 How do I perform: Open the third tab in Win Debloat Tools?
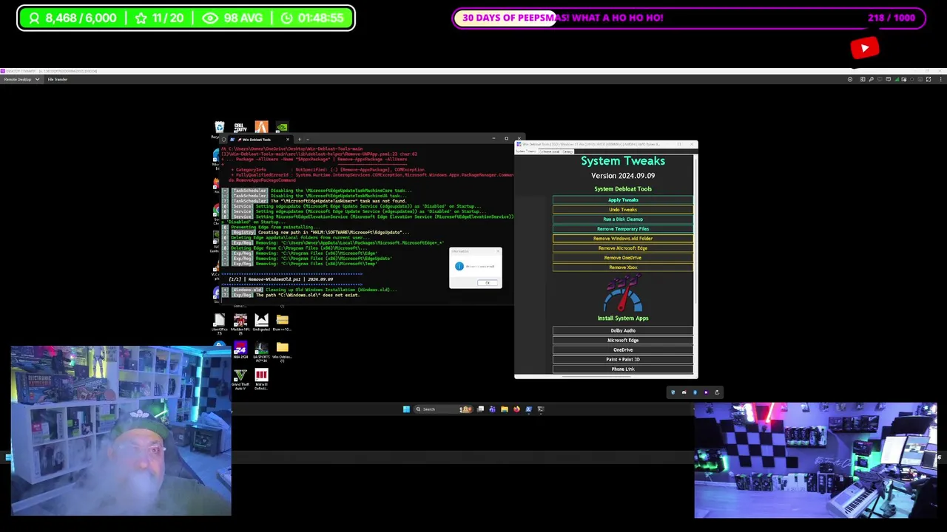pyautogui.click(x=568, y=151)
